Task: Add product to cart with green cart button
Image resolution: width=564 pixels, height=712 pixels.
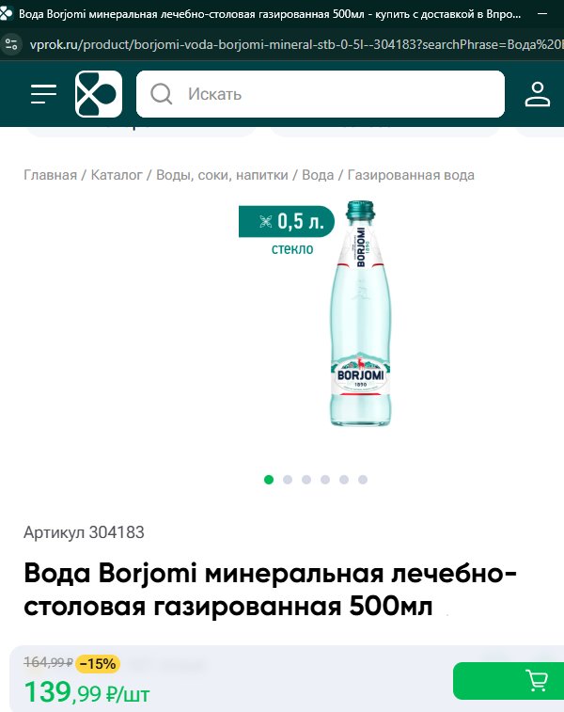Action: click(x=509, y=681)
